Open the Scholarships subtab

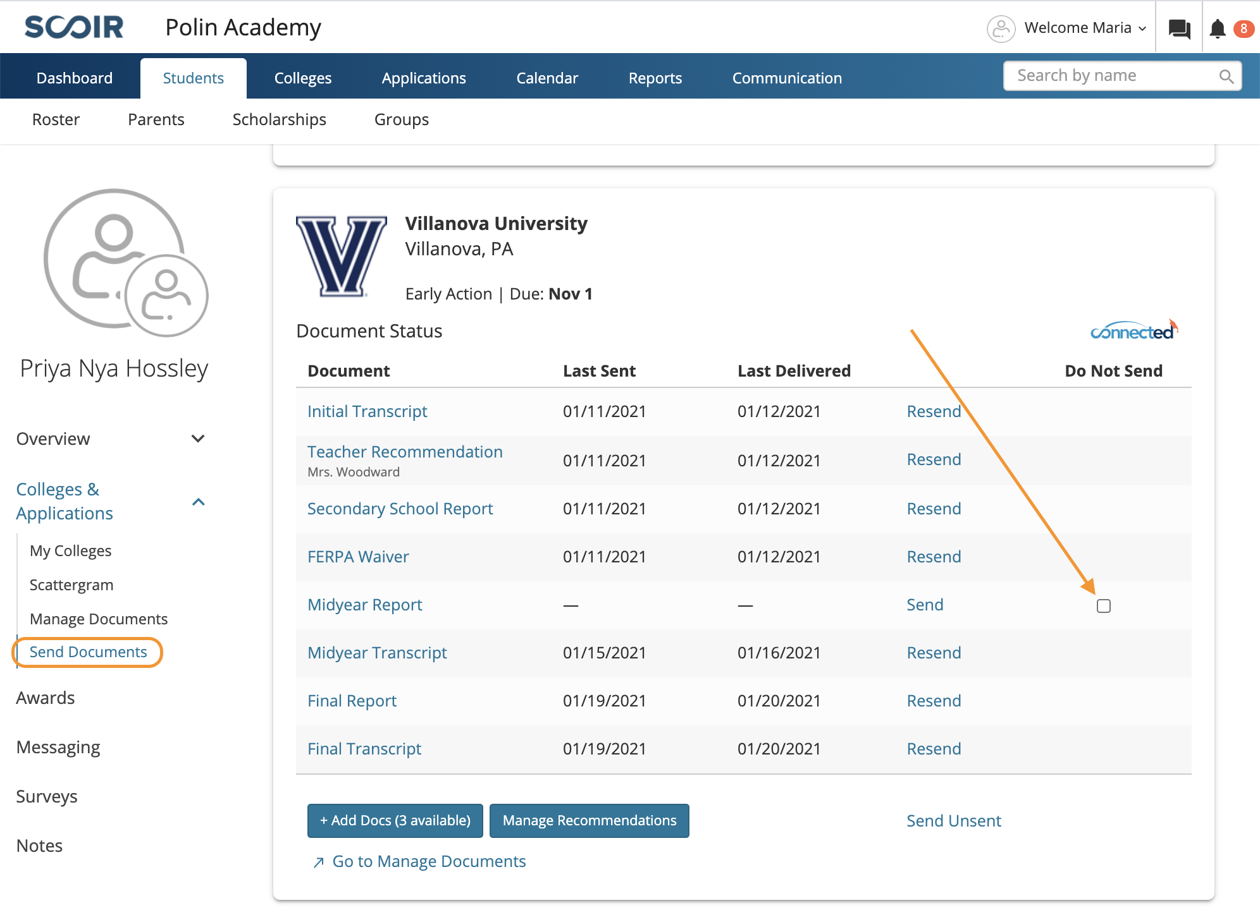pos(280,119)
